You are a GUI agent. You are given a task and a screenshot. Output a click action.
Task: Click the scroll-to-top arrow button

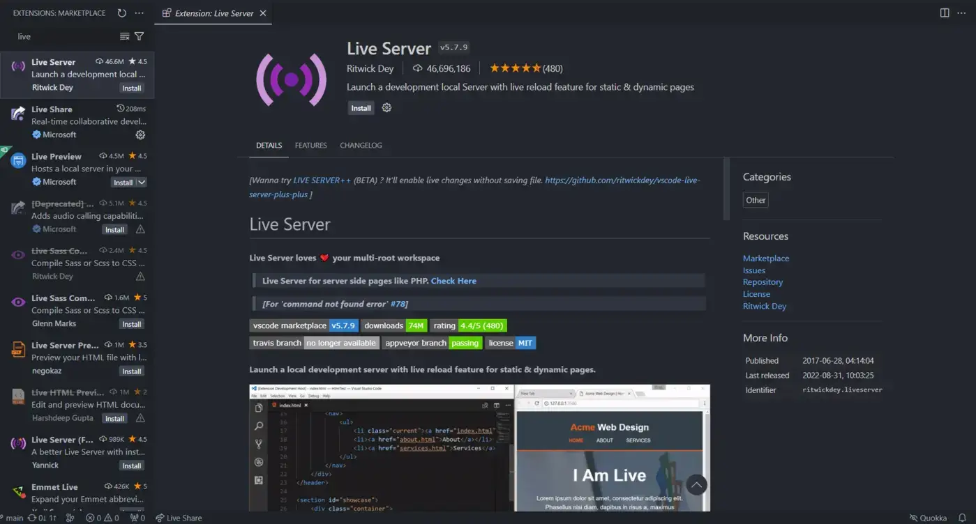coord(696,485)
